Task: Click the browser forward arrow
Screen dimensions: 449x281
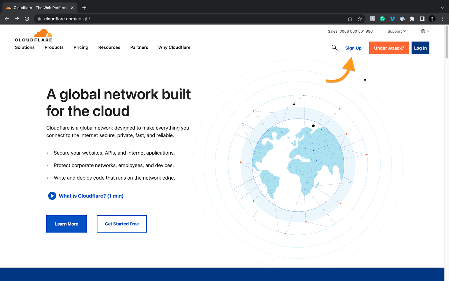Action: click(17, 19)
